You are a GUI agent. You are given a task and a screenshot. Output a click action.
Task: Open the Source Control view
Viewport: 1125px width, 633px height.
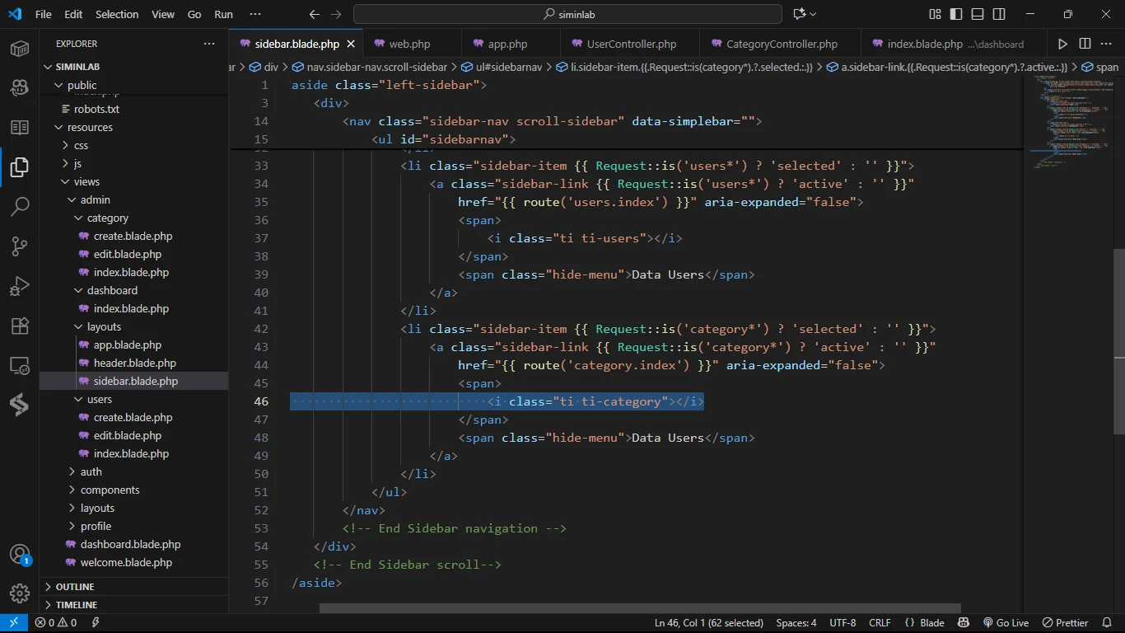point(20,246)
